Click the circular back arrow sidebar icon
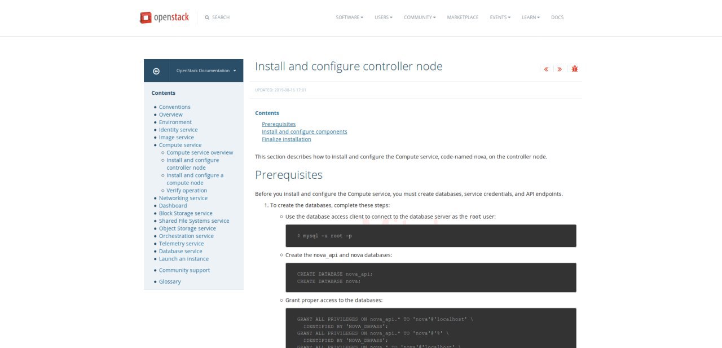 point(156,71)
